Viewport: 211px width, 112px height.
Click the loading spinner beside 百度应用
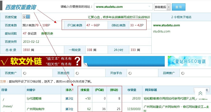(77, 73)
